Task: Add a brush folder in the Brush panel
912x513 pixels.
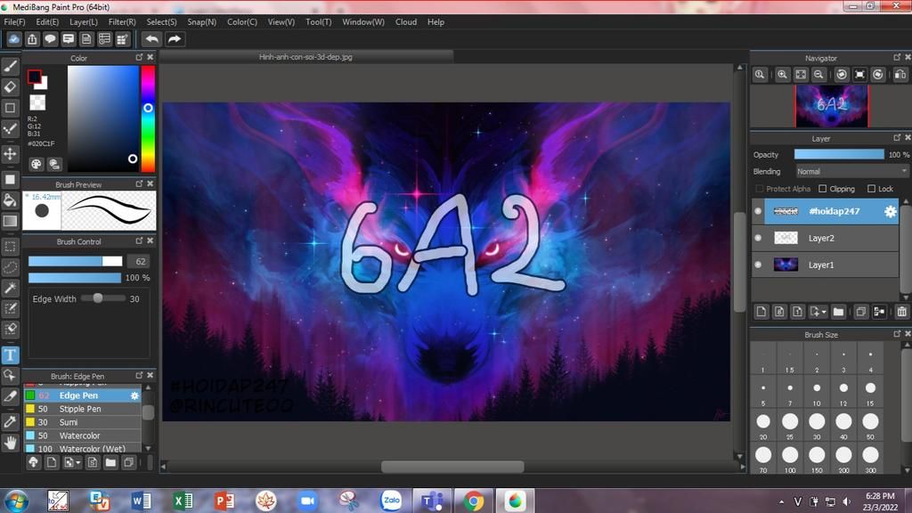Action: click(110, 462)
